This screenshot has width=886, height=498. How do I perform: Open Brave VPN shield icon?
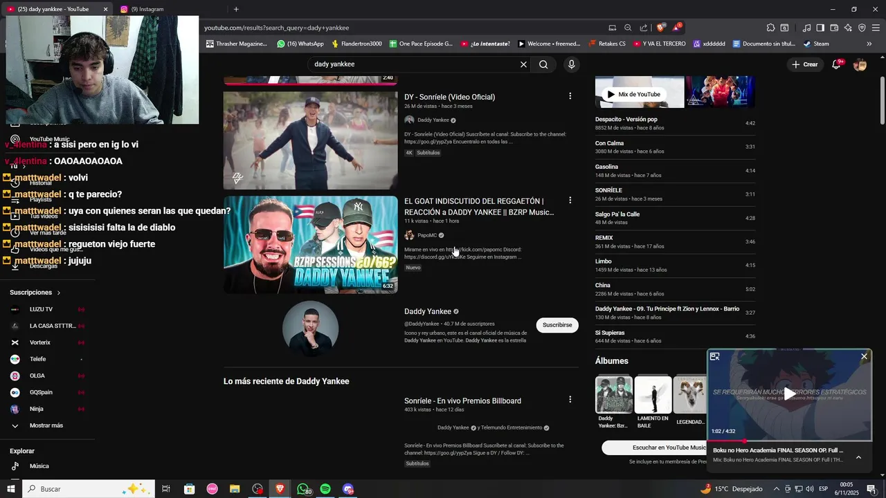pos(862,28)
